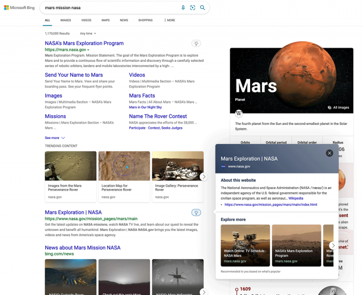
Task: Open All images on Mars panel
Action: point(339,107)
